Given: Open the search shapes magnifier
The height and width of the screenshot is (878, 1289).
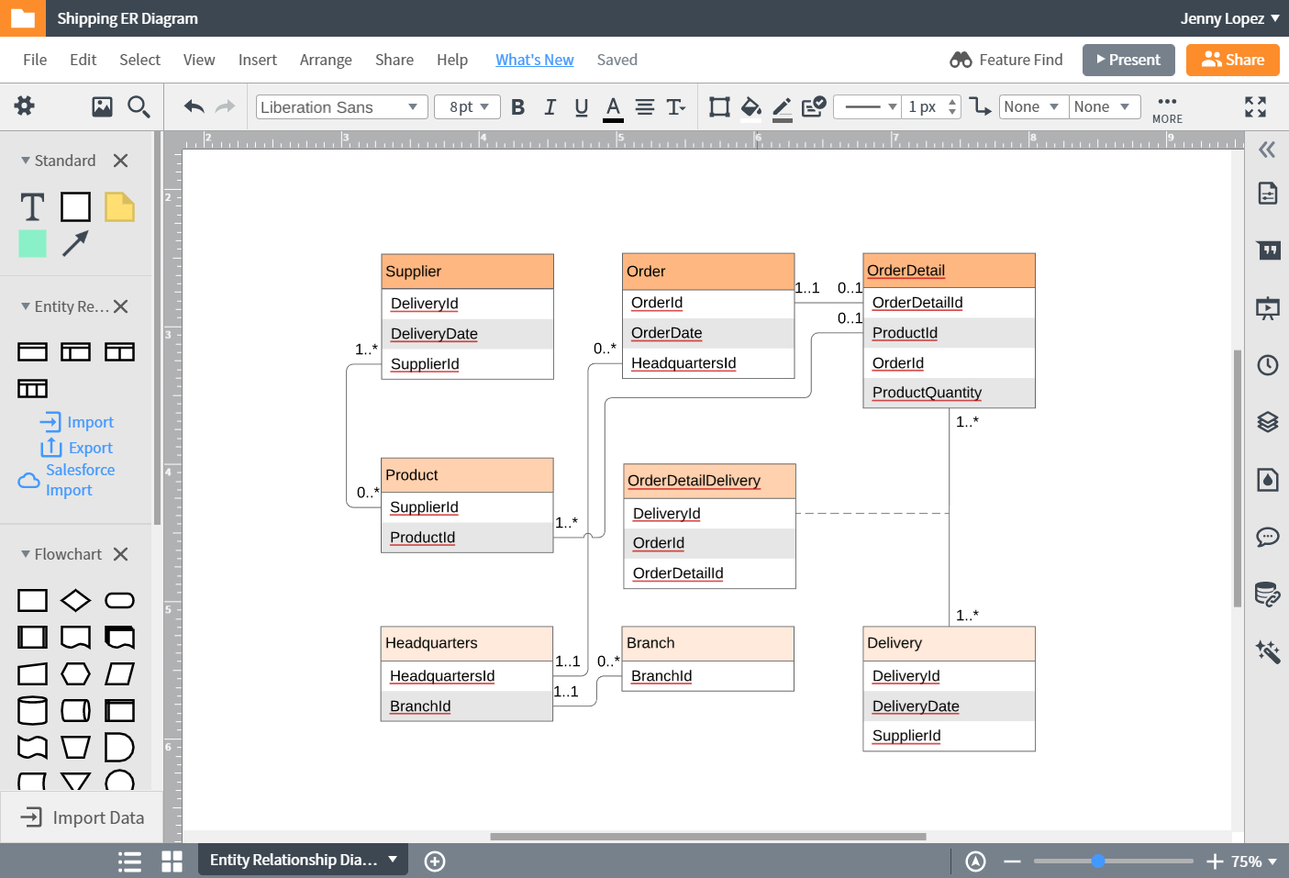Looking at the screenshot, I should 139,107.
